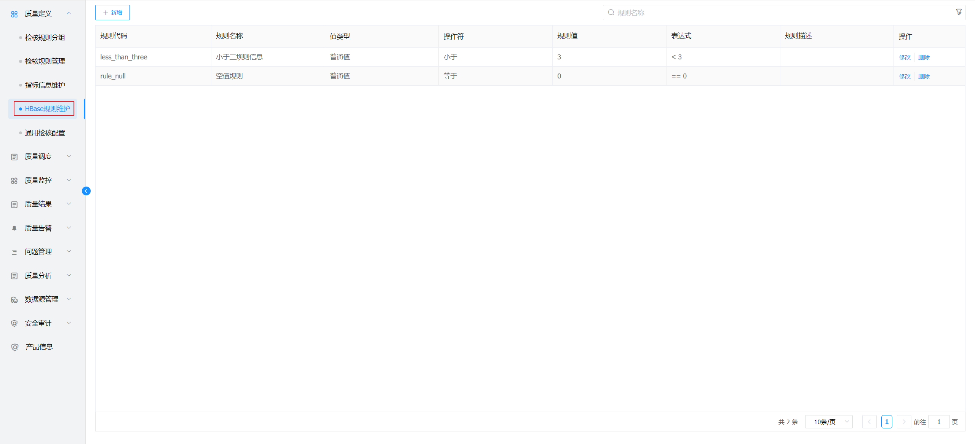The image size is (975, 444).
Task: Click 删除 for rule_null row
Action: [924, 76]
